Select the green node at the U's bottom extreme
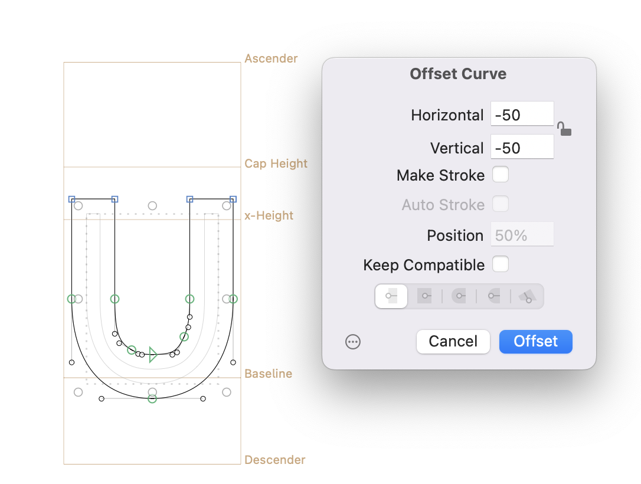The height and width of the screenshot is (484, 641). [x=152, y=399]
